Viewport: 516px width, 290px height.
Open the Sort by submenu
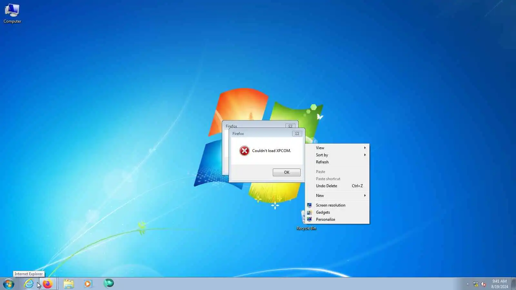[337, 155]
